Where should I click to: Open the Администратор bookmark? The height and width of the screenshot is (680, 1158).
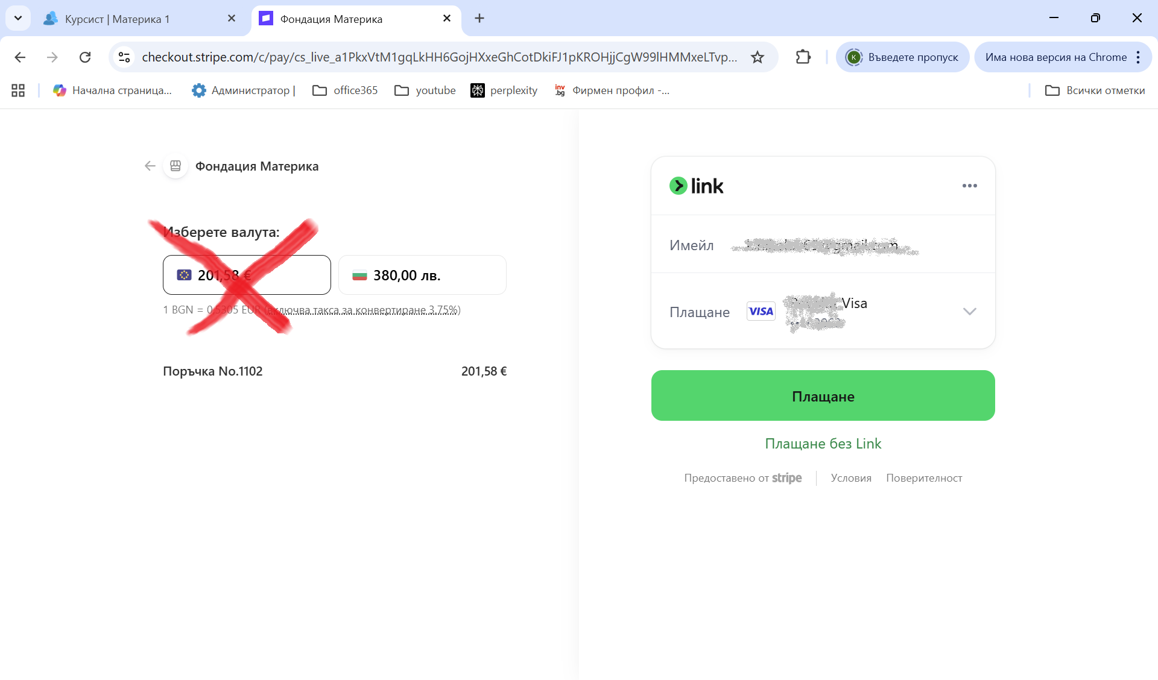244,90
